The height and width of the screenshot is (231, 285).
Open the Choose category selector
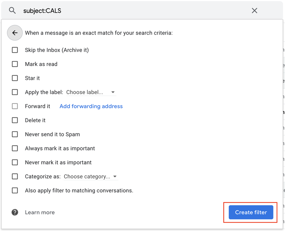(x=89, y=176)
